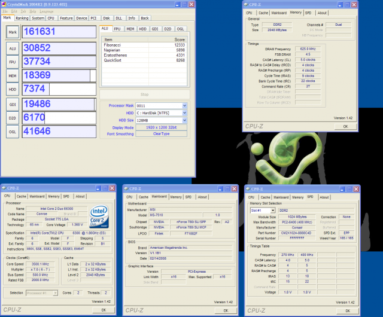The image size is (383, 317).
Task: Open the Processor #1 selection dropdown
Action: click(x=56, y=293)
